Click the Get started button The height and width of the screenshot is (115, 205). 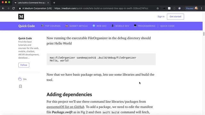point(175,17)
